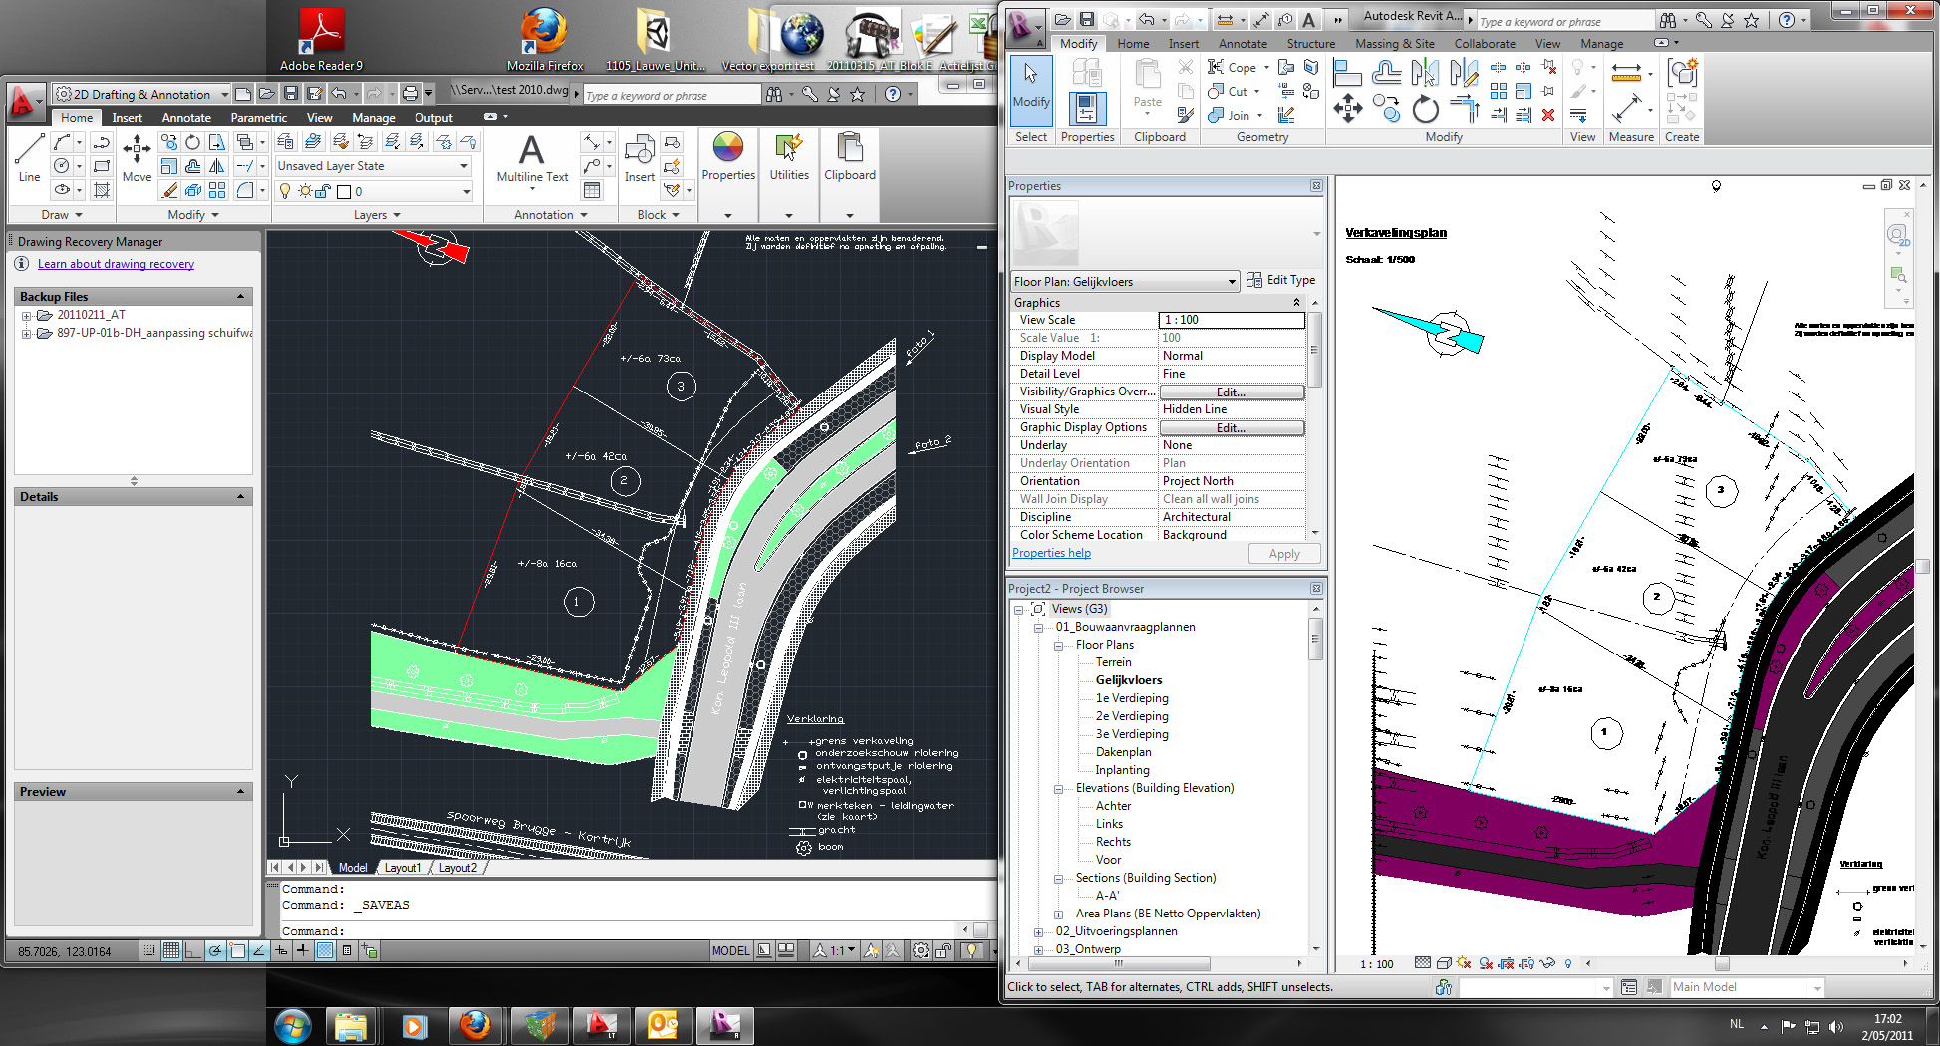The width and height of the screenshot is (1940, 1046).
Task: Expand the 02_Uitvoeringsplannen tree node
Action: [x=1038, y=932]
